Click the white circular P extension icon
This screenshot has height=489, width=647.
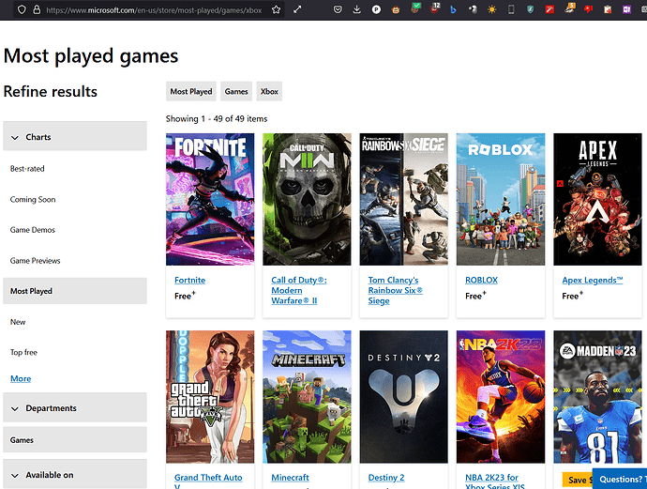(x=376, y=9)
